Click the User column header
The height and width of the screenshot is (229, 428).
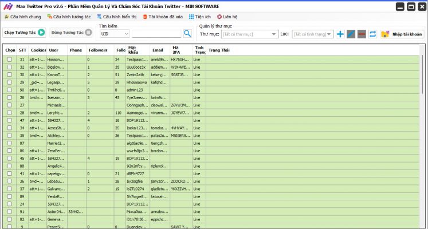point(57,50)
